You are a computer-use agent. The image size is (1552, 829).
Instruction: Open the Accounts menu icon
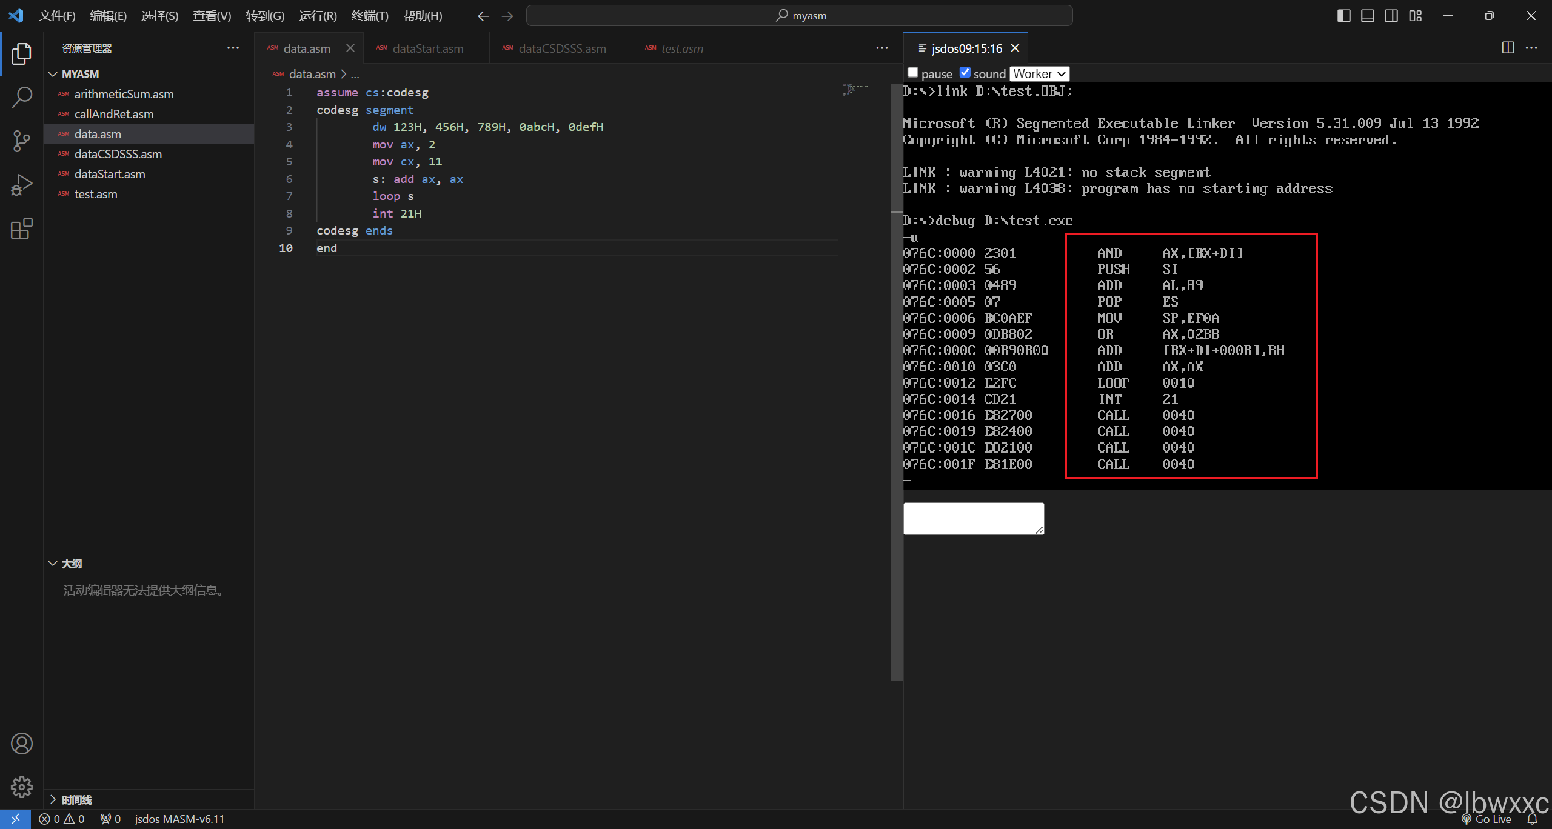(x=22, y=744)
